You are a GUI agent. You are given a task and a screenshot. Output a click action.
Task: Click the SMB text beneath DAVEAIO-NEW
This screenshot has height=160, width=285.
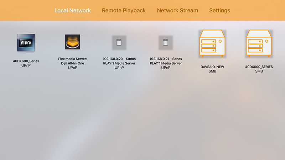click(x=212, y=71)
